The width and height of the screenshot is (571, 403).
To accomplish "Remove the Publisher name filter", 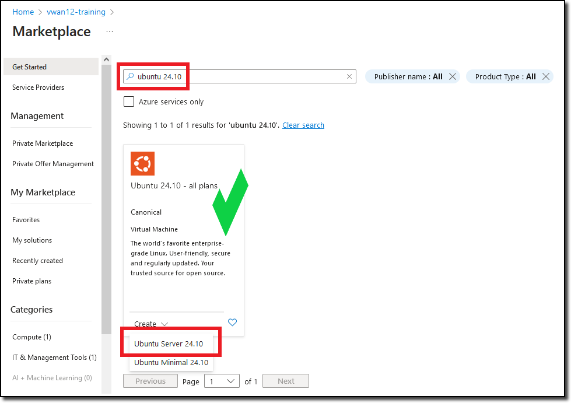I will click(x=452, y=76).
